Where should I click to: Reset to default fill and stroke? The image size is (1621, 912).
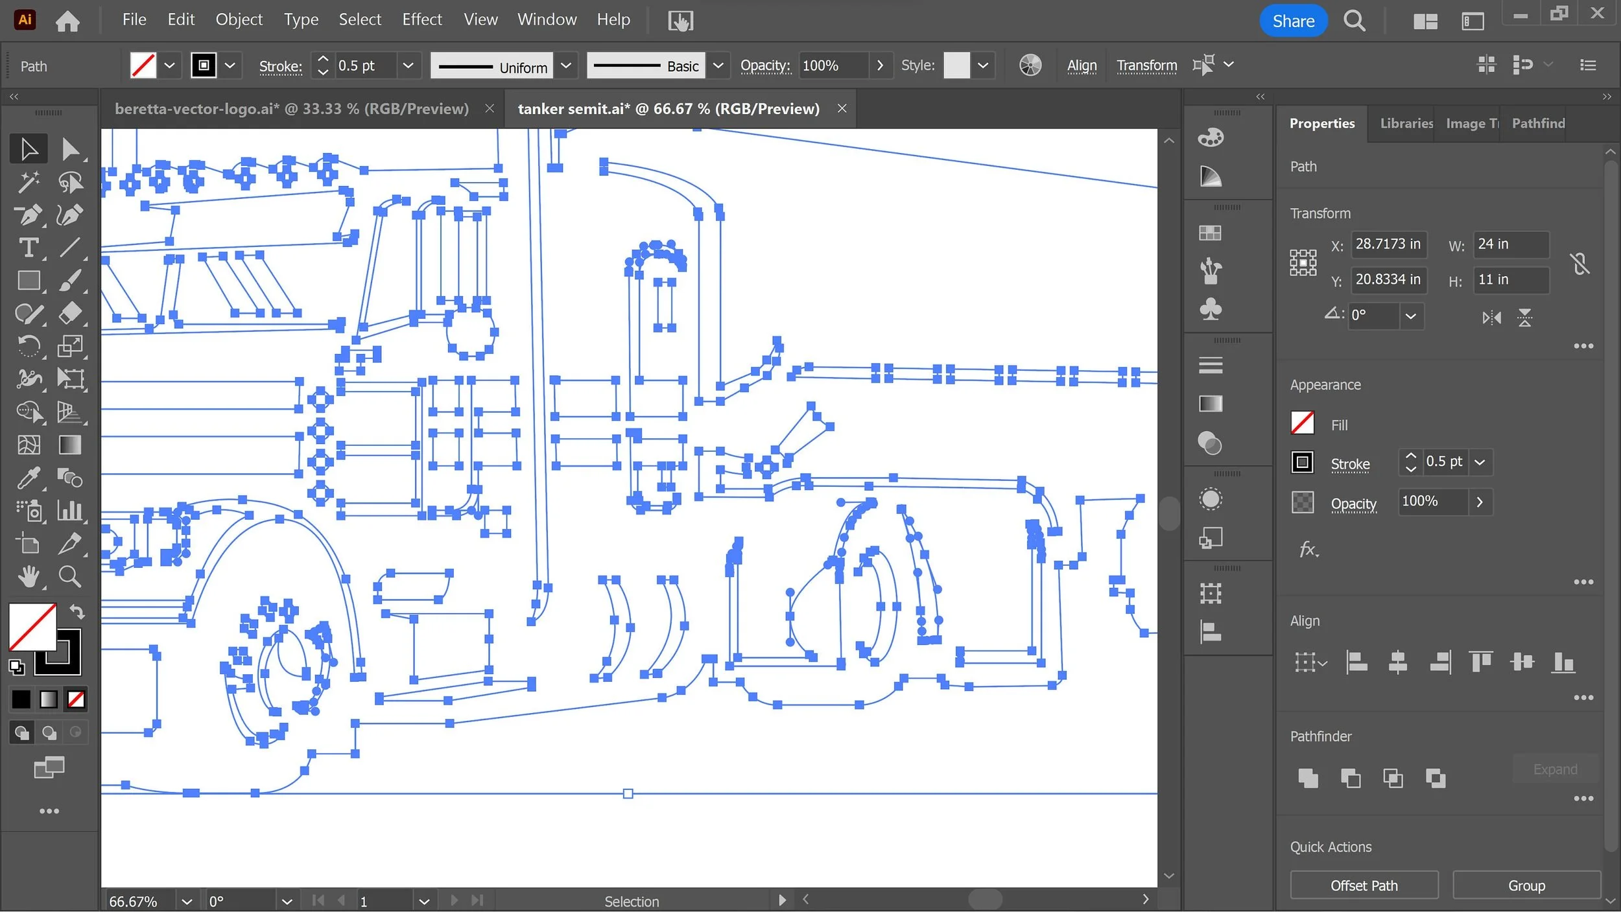click(x=16, y=667)
